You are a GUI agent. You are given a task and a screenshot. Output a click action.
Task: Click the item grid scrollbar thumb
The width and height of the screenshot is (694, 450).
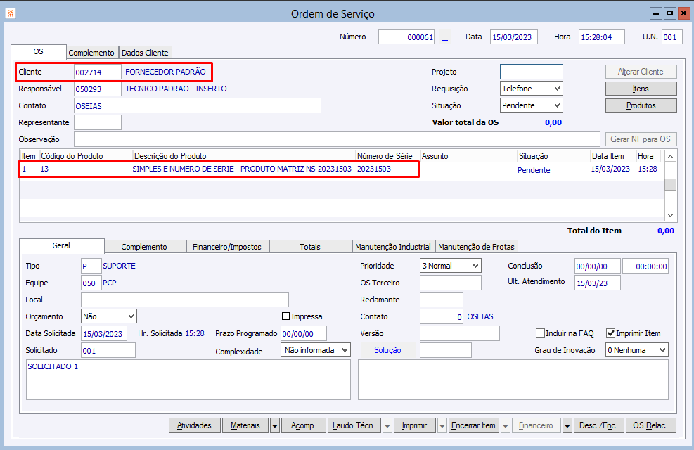coord(671,184)
